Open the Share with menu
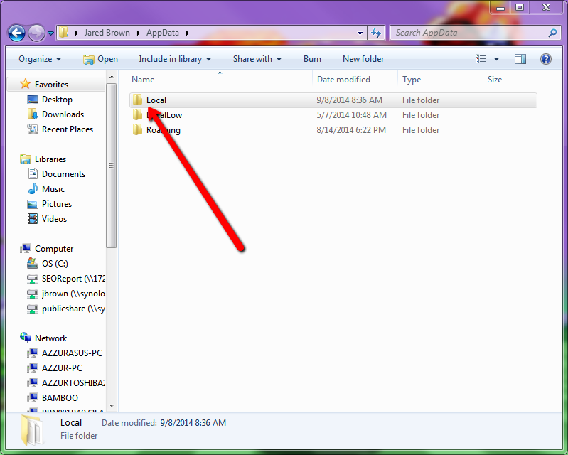The width and height of the screenshot is (568, 455). coord(257,59)
